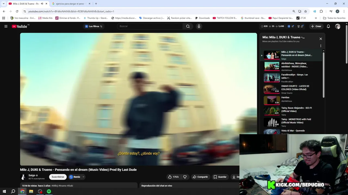Dislike the video with thumbs down
This screenshot has width=348, height=195.
185,177
